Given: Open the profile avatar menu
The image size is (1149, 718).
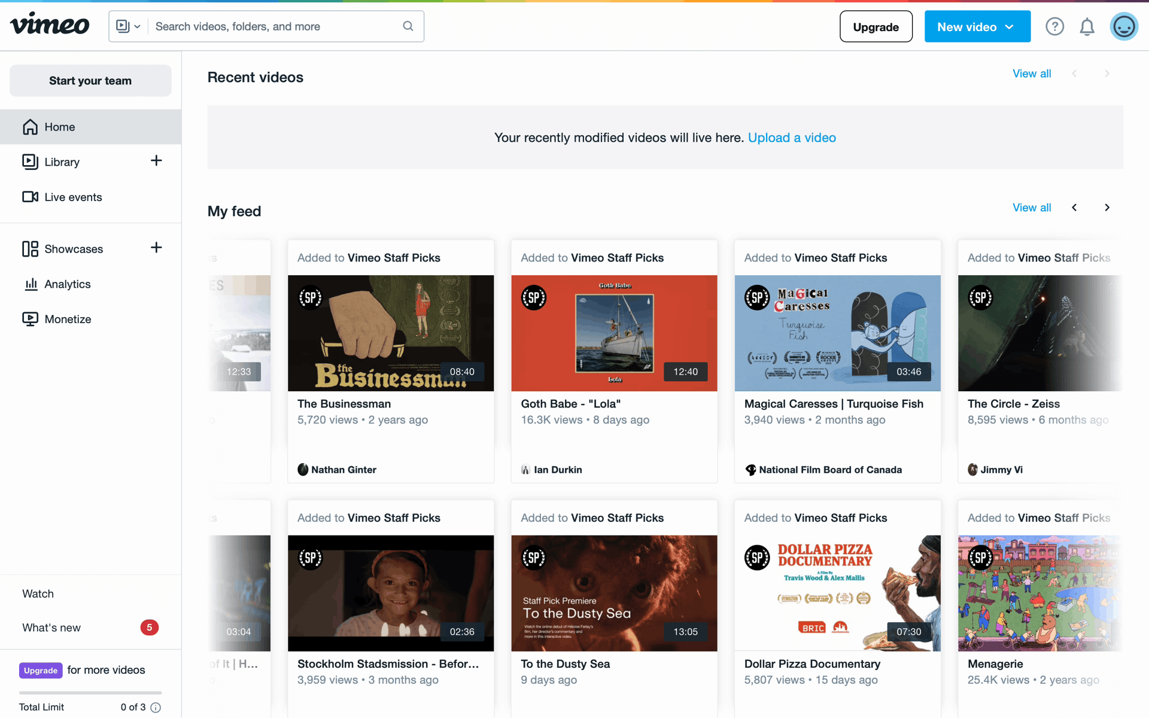Looking at the screenshot, I should 1124,26.
